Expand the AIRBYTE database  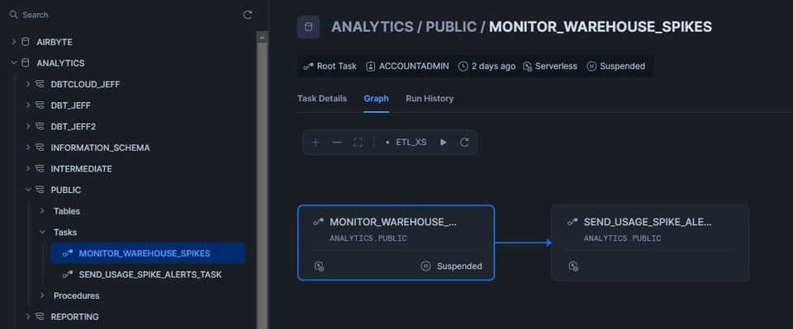point(14,42)
